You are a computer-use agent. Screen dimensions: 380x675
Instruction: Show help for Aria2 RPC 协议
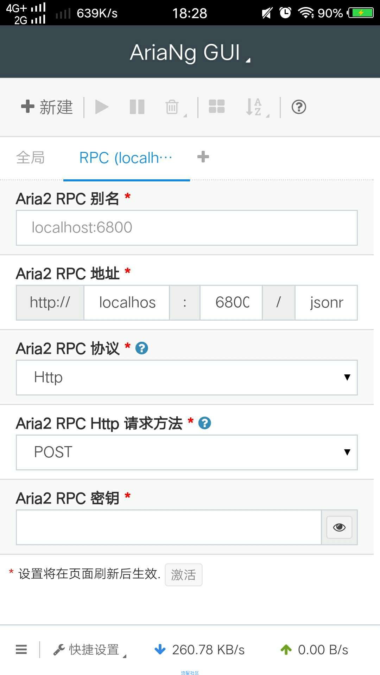(x=142, y=348)
